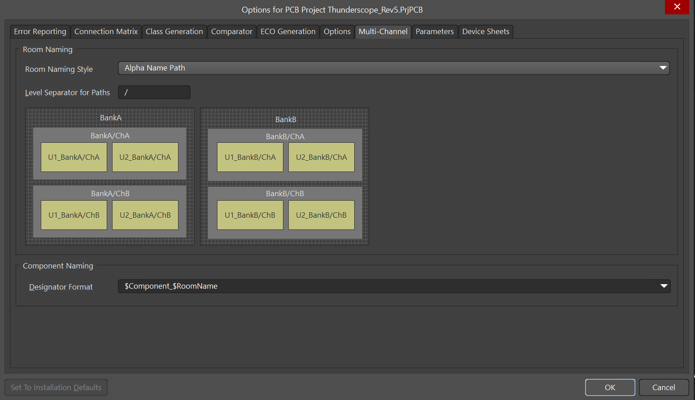Go to the Comparator tab
695x400 pixels.
pos(231,31)
